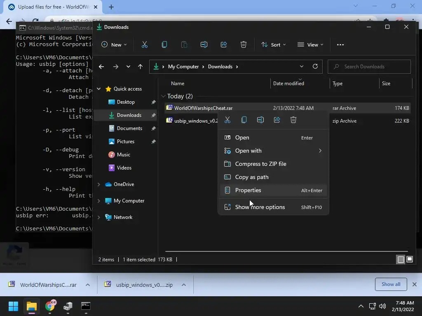Expand the address bar history dropdown
The height and width of the screenshot is (316, 422).
[x=301, y=66]
